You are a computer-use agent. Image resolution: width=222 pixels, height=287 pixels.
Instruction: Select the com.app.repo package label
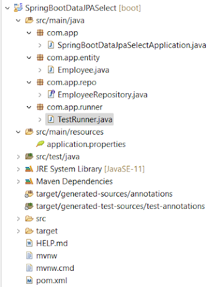click(x=72, y=83)
